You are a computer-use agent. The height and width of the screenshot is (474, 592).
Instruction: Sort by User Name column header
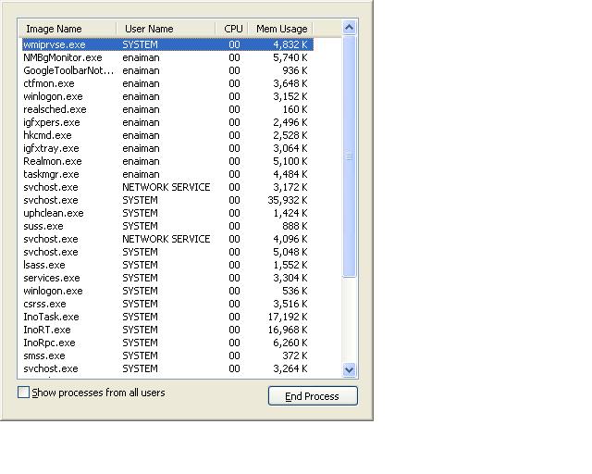166,29
